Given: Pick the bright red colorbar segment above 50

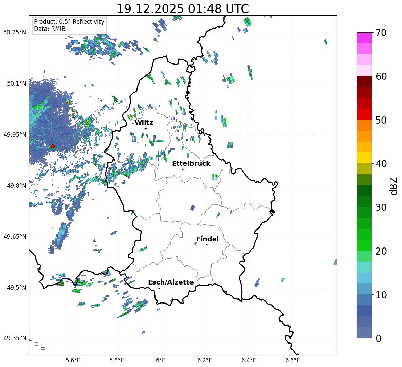Looking at the screenshot, I should click(364, 114).
